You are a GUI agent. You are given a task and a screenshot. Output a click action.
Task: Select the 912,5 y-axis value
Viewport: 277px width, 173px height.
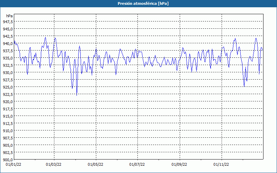[x=8, y=124]
